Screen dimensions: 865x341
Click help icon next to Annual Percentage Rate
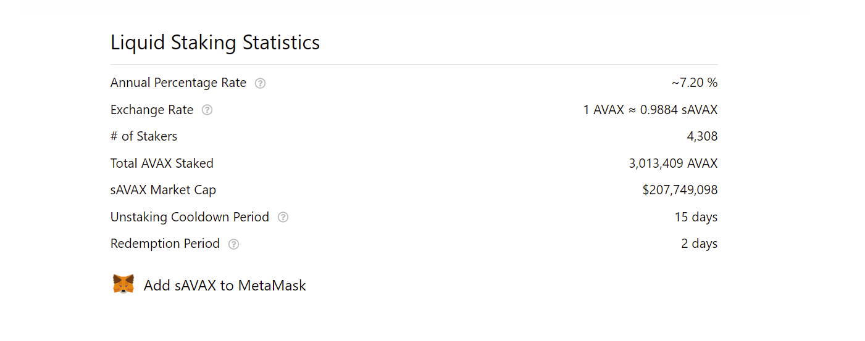(261, 83)
